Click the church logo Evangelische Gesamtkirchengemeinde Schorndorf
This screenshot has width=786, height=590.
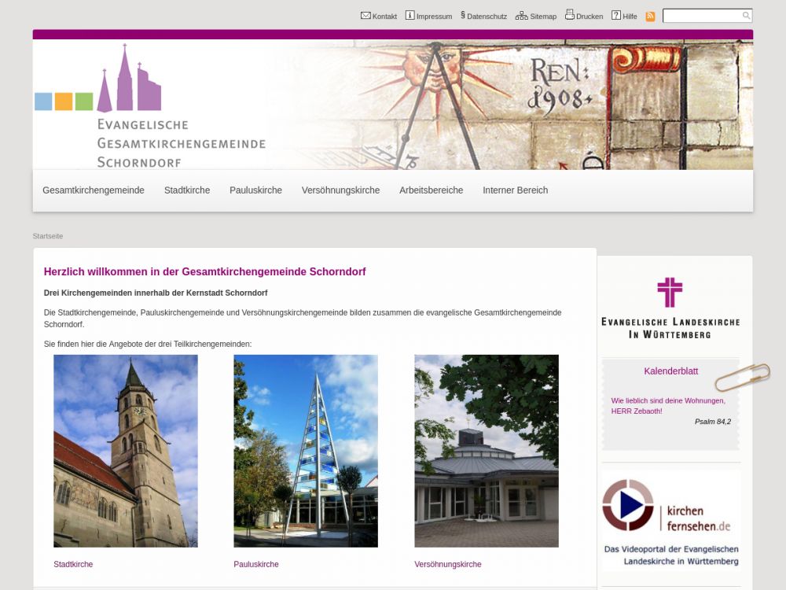tap(149, 106)
